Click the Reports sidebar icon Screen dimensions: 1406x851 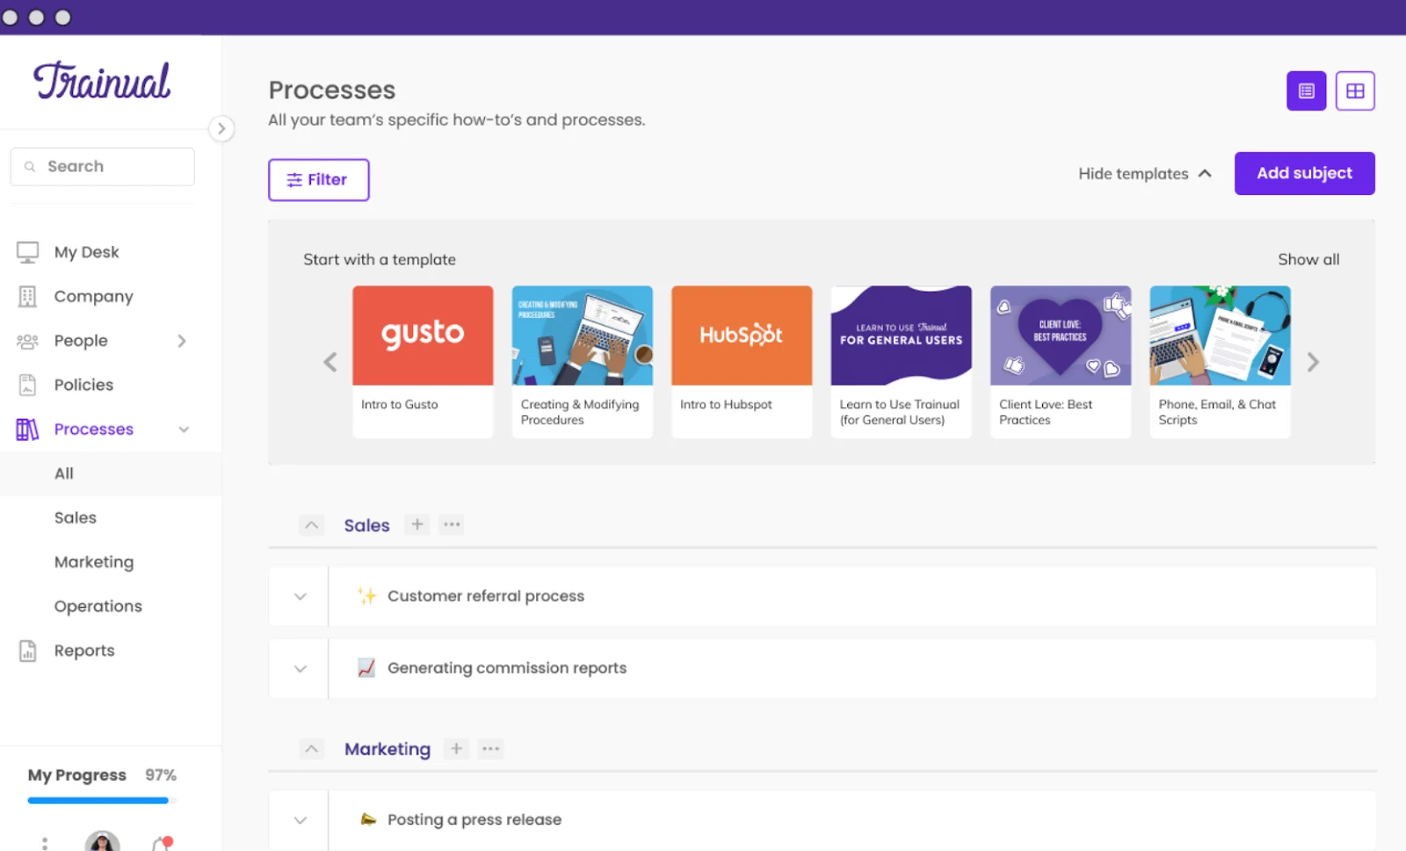tap(27, 650)
